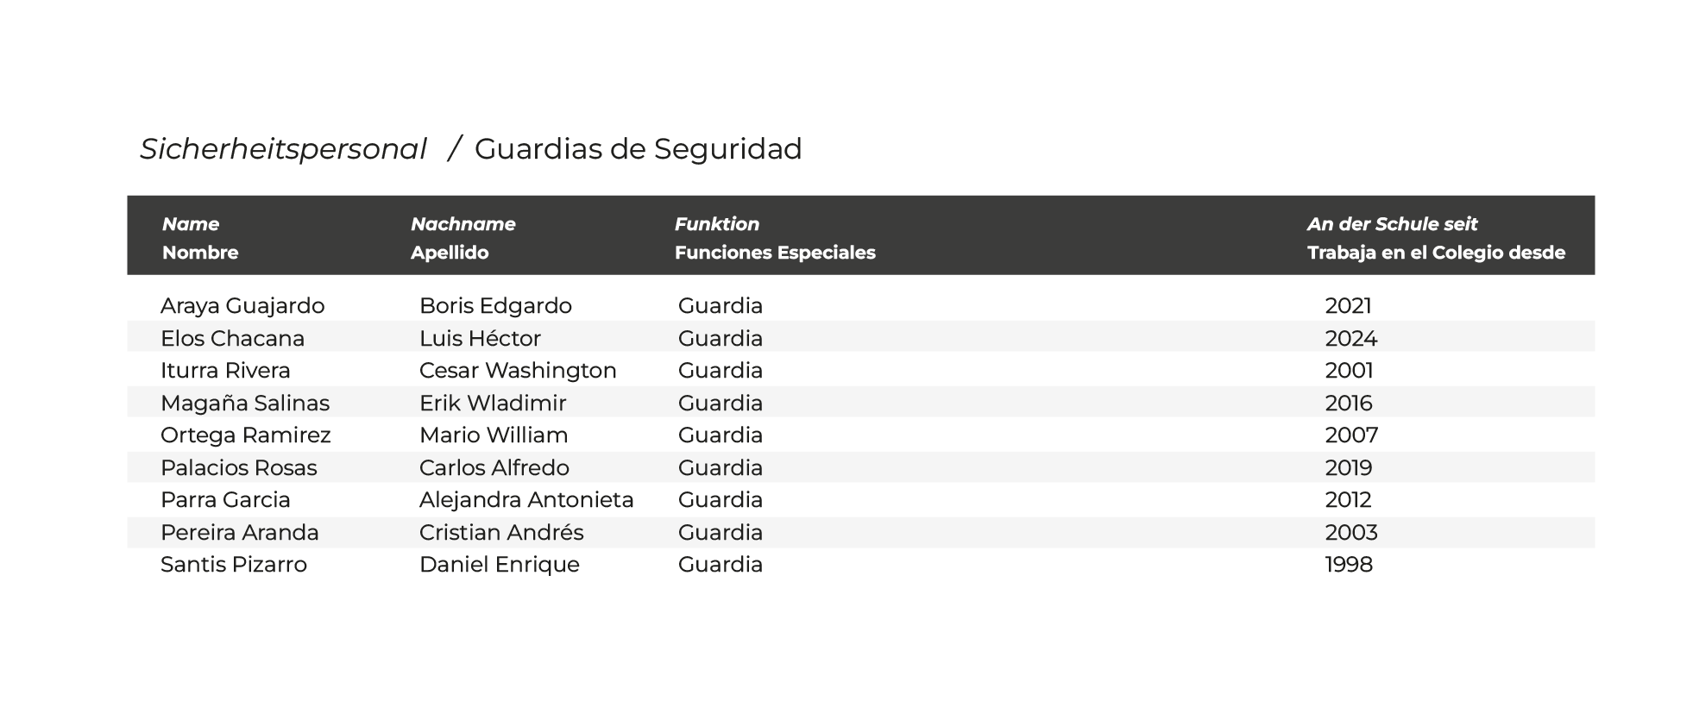The width and height of the screenshot is (1693, 701).
Task: Select the Iturra Rivera entry
Action: (225, 371)
